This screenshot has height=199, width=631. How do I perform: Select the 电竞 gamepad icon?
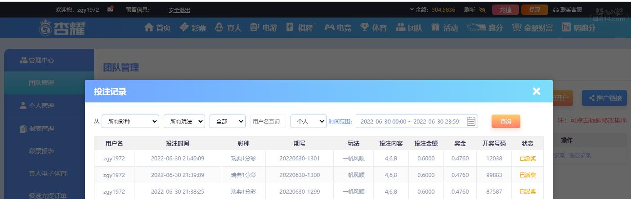pos(330,28)
